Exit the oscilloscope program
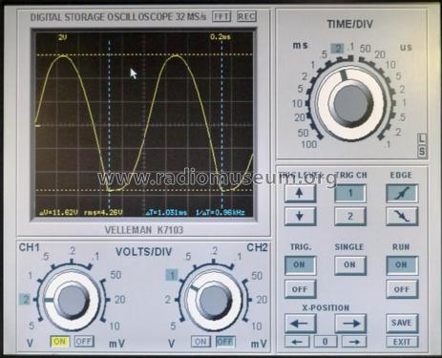 (x=402, y=342)
